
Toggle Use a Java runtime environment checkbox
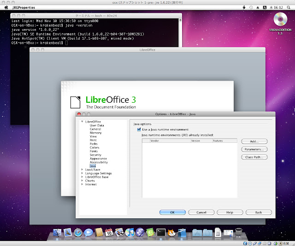(x=139, y=129)
